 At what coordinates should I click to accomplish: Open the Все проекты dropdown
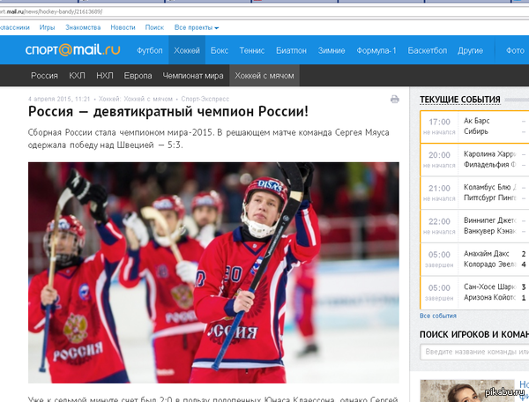coord(197,27)
